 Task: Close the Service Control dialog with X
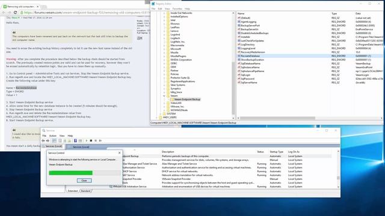(119, 153)
